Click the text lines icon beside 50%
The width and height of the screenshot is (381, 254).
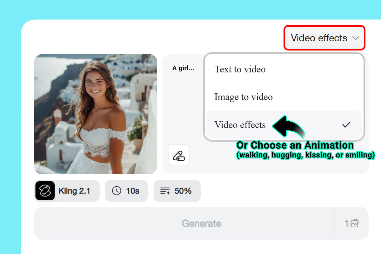coord(165,191)
